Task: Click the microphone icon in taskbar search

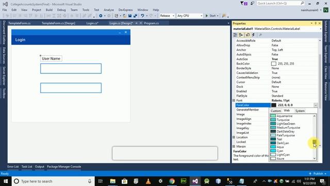Action: (90, 181)
